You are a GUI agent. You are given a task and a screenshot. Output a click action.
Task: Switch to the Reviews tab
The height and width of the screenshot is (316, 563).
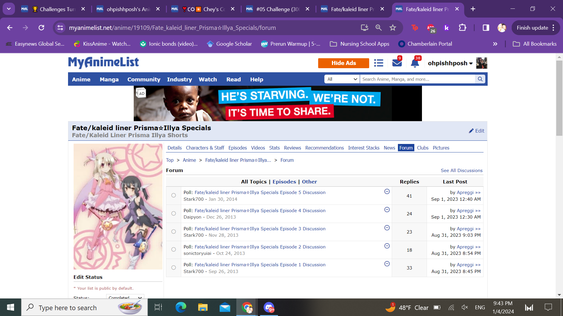point(292,148)
